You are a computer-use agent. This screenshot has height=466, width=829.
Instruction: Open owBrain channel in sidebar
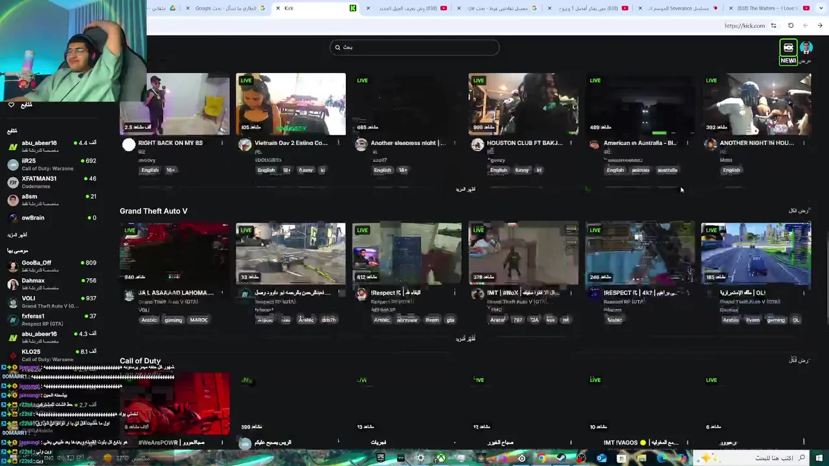[x=52, y=218]
